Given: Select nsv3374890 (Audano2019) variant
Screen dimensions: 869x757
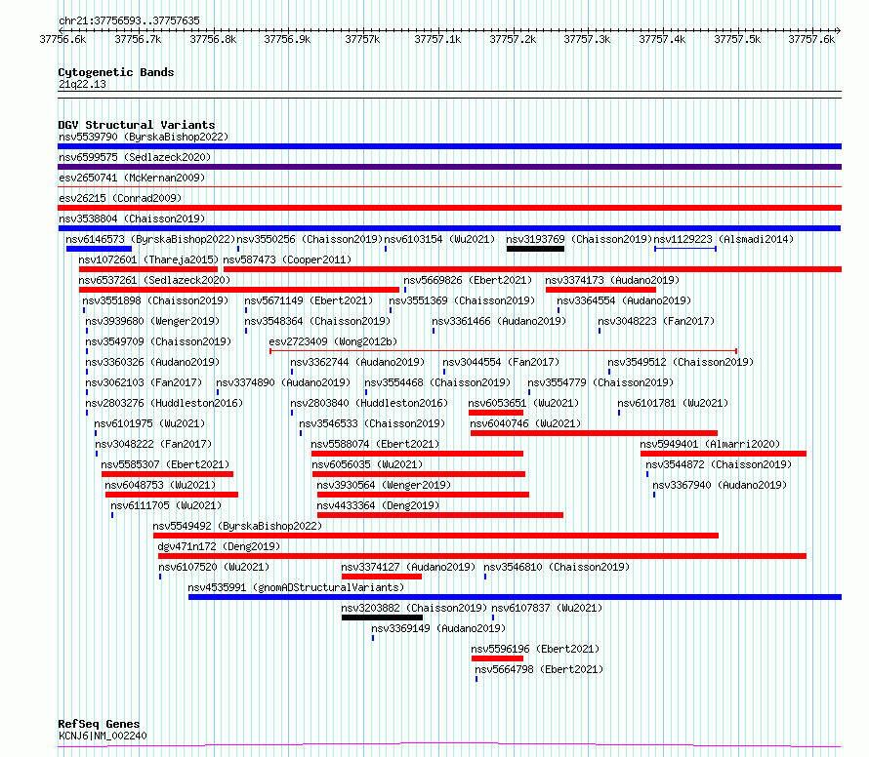Looking at the screenshot, I should pos(283,382).
